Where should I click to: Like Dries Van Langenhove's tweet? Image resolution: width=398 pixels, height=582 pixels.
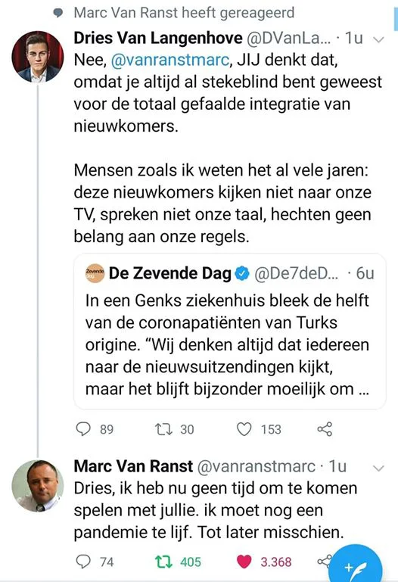[x=244, y=429]
